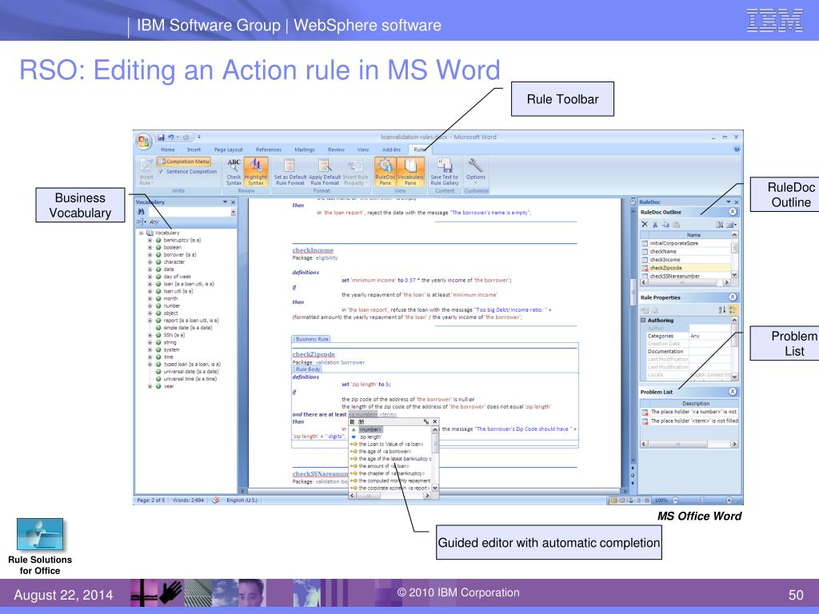Select checkZipcode in RuleDoc Outline list
Viewport: 819px width, 614px height.
point(685,268)
